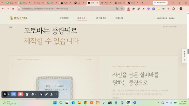Show hidden system tray icons
Viewport: 189px width, 106px height.
pos(158,103)
